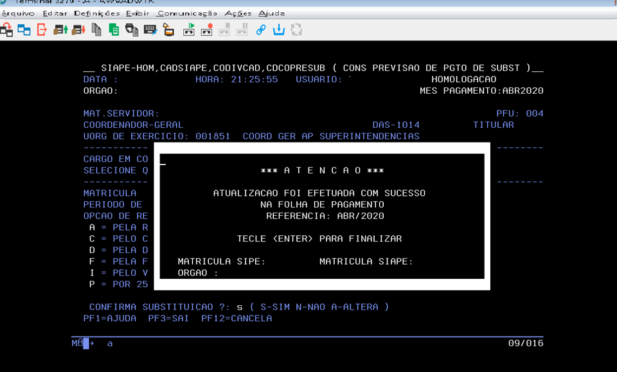Start macro recording with red dot icon
Image resolution: width=617 pixels, height=372 pixels.
(206, 29)
